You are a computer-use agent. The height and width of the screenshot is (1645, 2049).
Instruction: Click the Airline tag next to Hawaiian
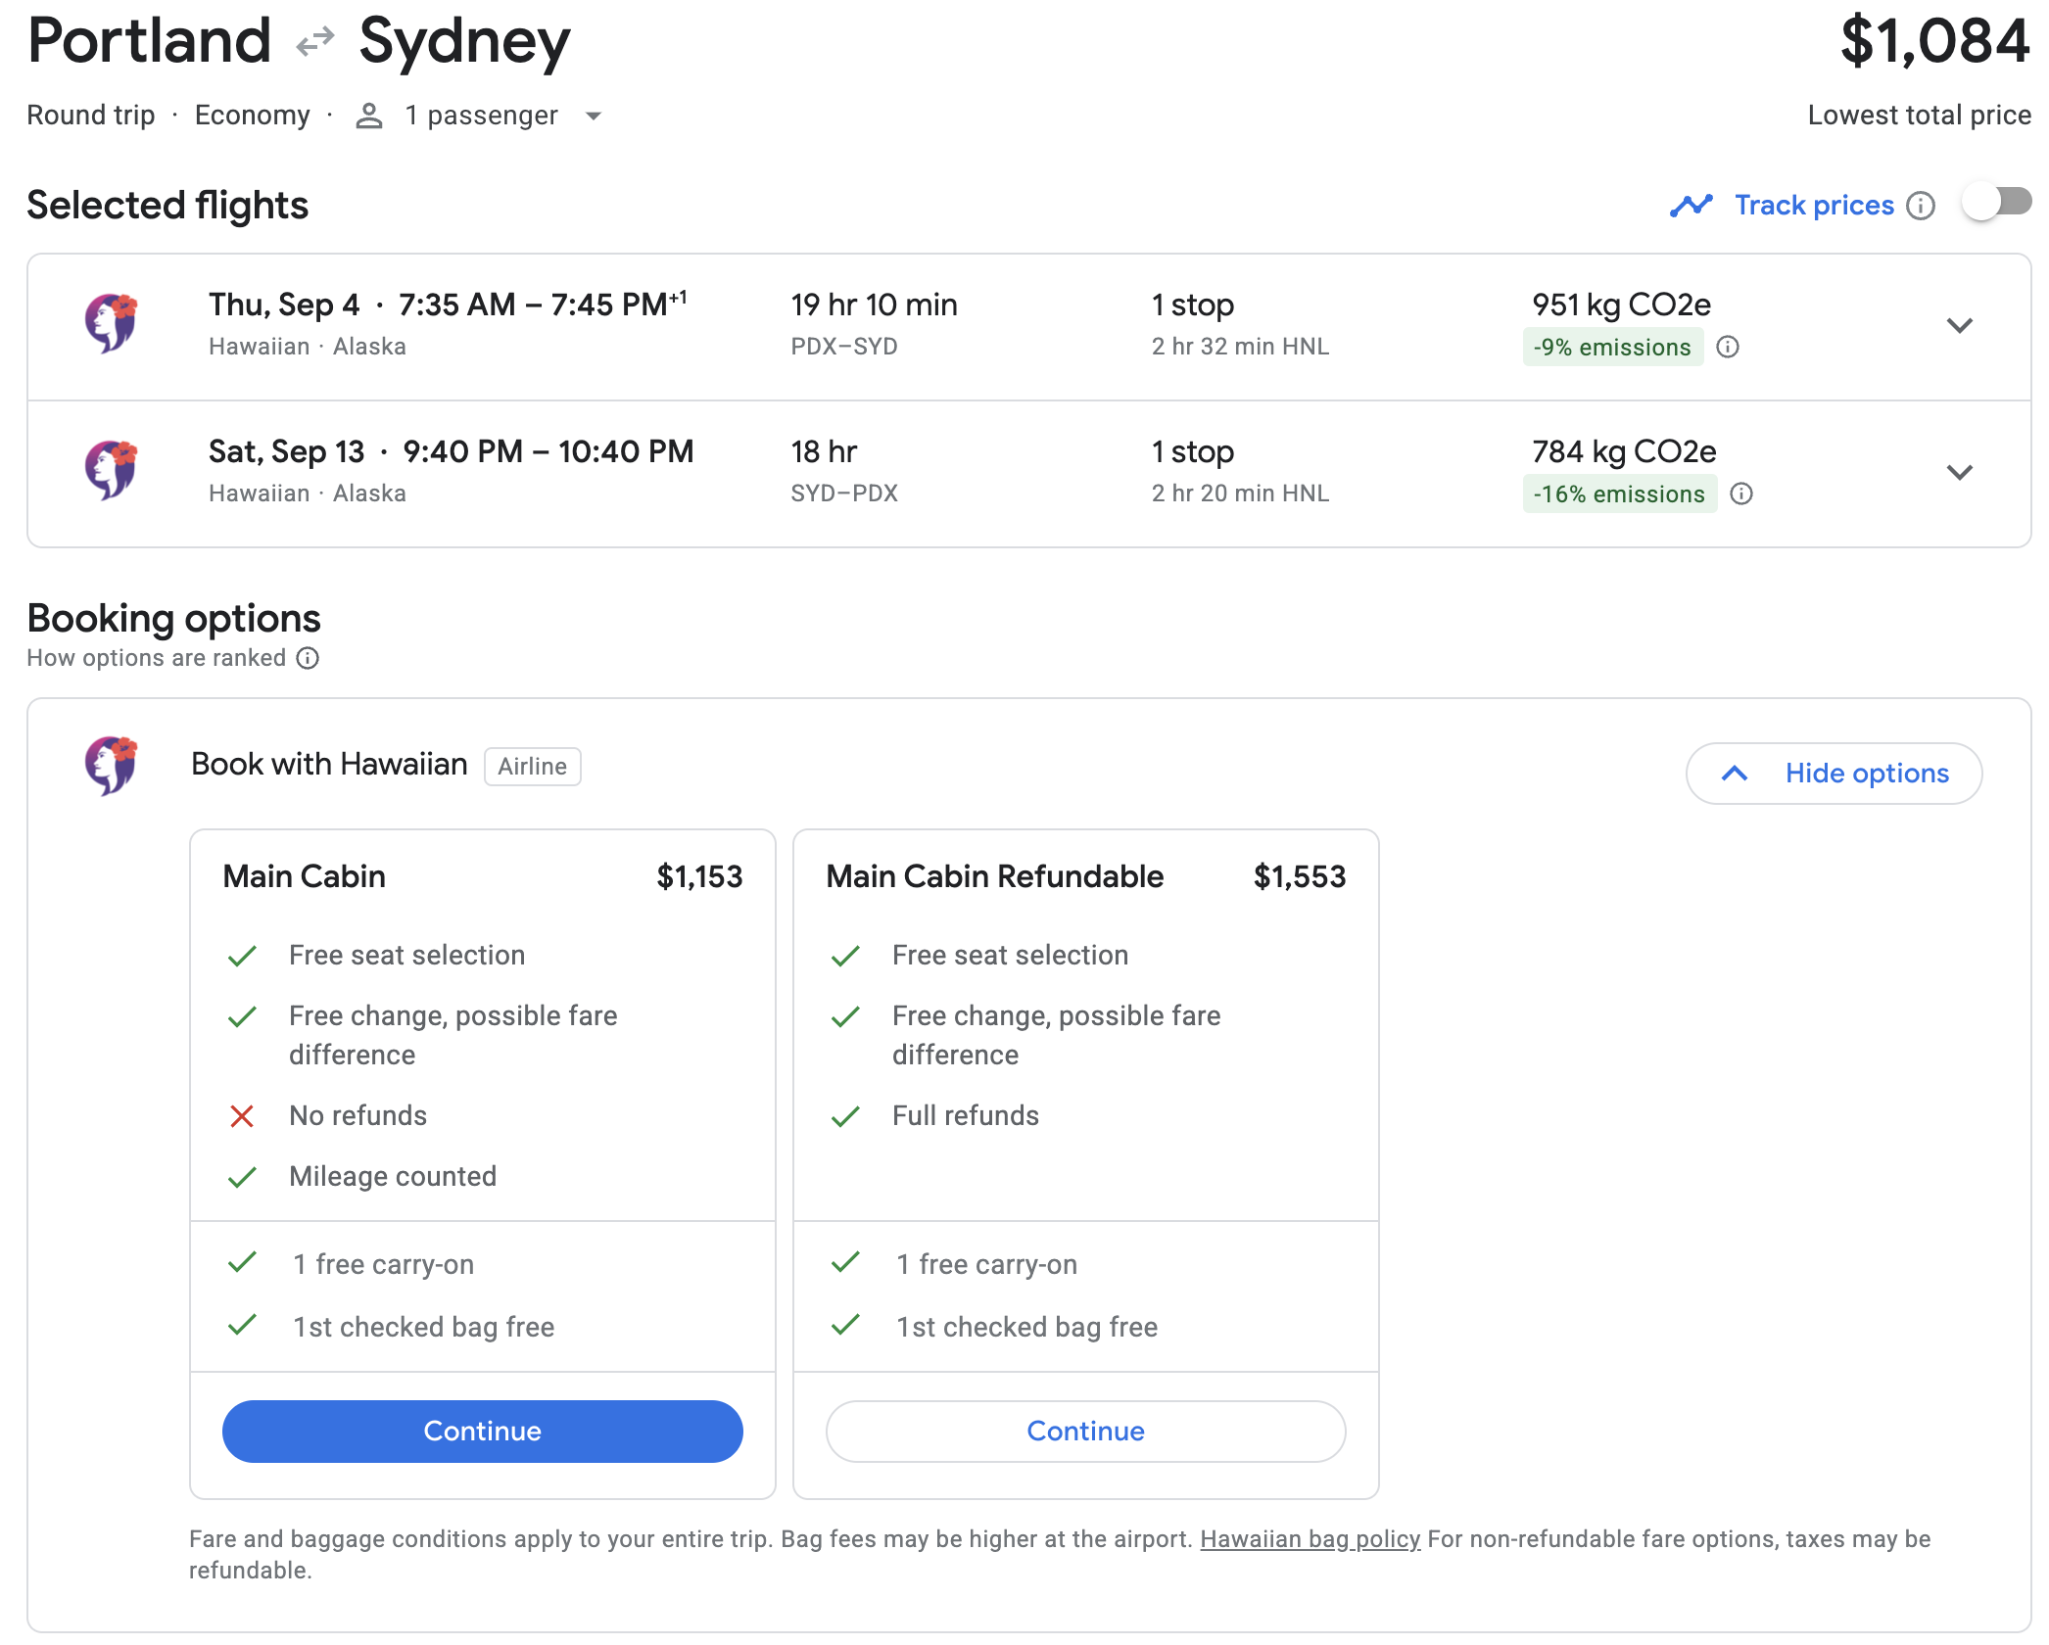click(x=532, y=767)
